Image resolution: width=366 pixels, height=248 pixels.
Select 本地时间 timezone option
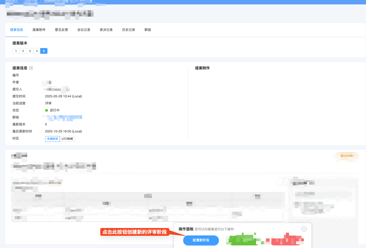[x=52, y=139]
